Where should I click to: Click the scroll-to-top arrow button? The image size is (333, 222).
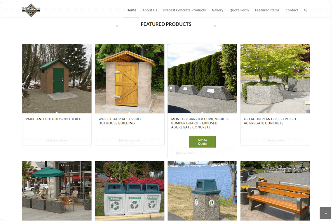(325, 213)
